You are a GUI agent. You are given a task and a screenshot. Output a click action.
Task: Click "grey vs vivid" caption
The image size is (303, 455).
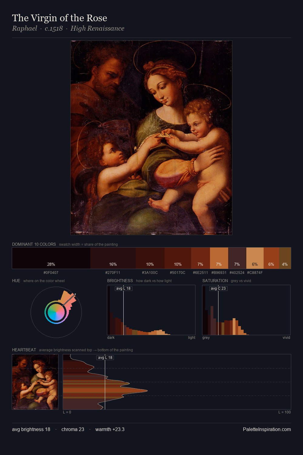tap(241, 281)
